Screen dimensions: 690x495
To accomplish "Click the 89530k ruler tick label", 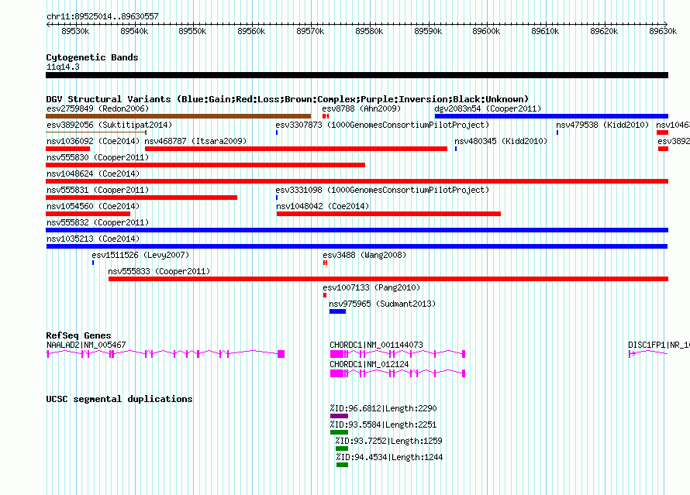I will tap(75, 32).
